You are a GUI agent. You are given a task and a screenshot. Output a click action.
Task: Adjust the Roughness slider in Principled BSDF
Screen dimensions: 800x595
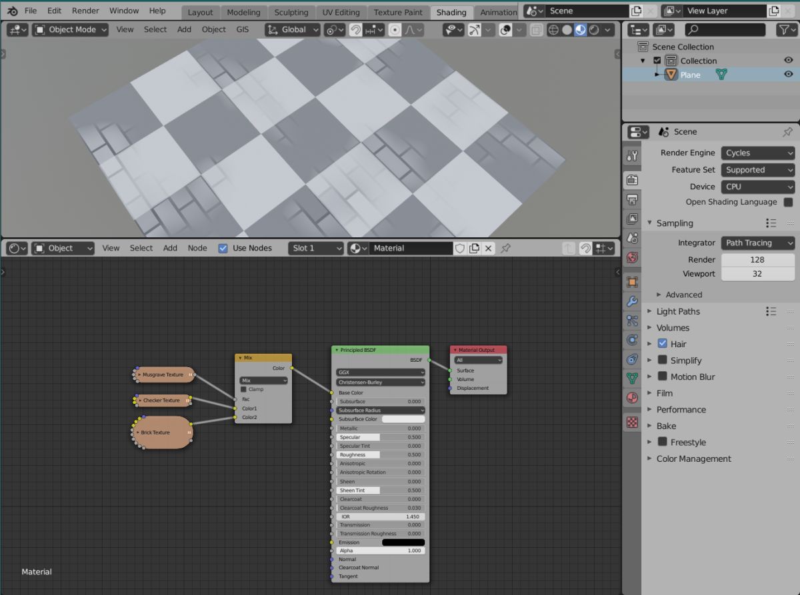tap(381, 454)
